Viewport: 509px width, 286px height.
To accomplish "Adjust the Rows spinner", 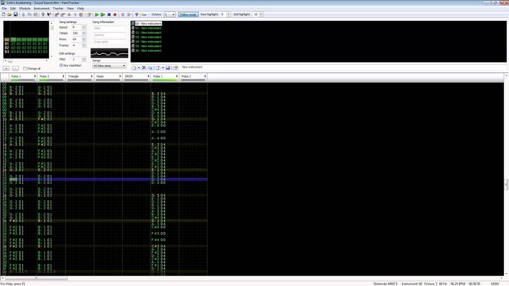I will pyautogui.click(x=84, y=39).
